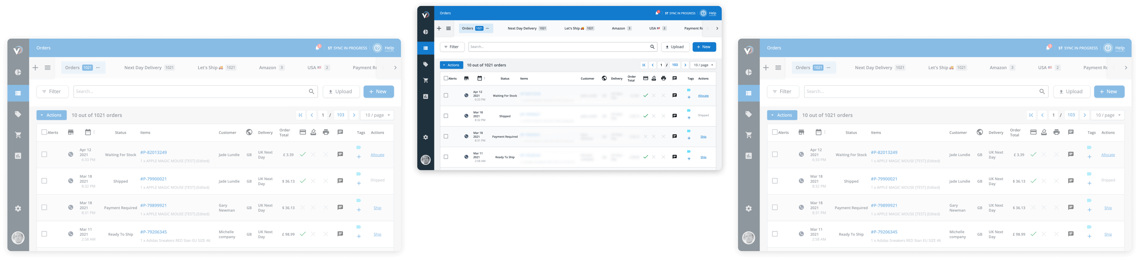Open Reports chart icon in center window sidebar
Image resolution: width=1139 pixels, height=260 pixels.
(x=425, y=97)
